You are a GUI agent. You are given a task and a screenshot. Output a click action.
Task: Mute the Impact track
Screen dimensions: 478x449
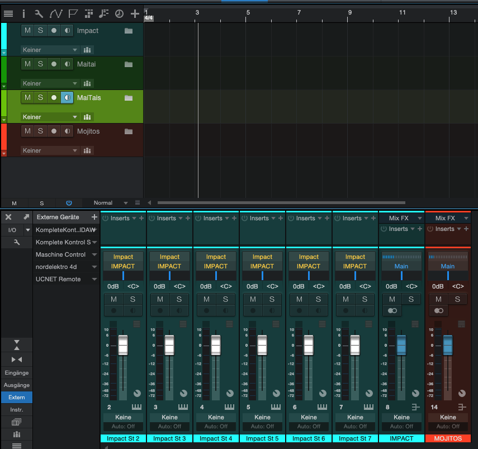coord(27,31)
